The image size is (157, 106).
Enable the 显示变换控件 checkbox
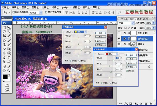pos(46,12)
